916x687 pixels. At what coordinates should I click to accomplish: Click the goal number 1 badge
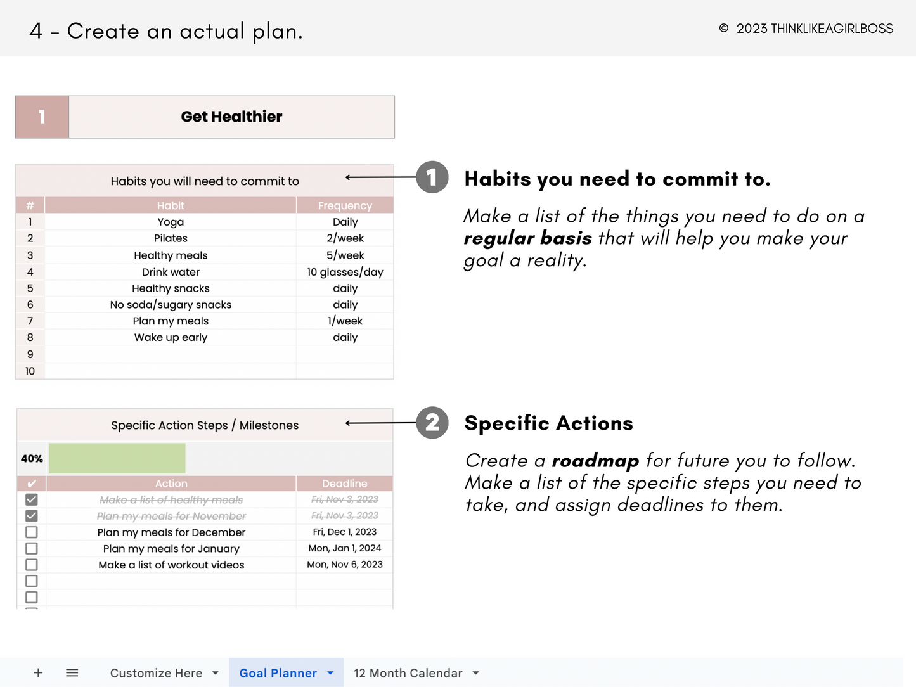42,117
